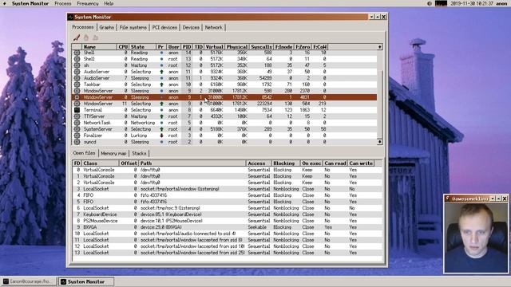The image size is (511, 287).
Task: Click the red down priority arrow for Finalizer
Action: [161, 136]
